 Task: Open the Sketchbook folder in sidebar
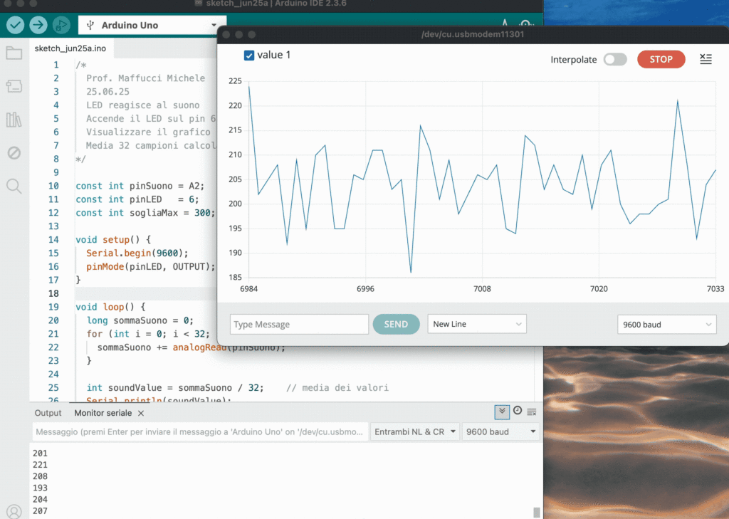point(14,53)
